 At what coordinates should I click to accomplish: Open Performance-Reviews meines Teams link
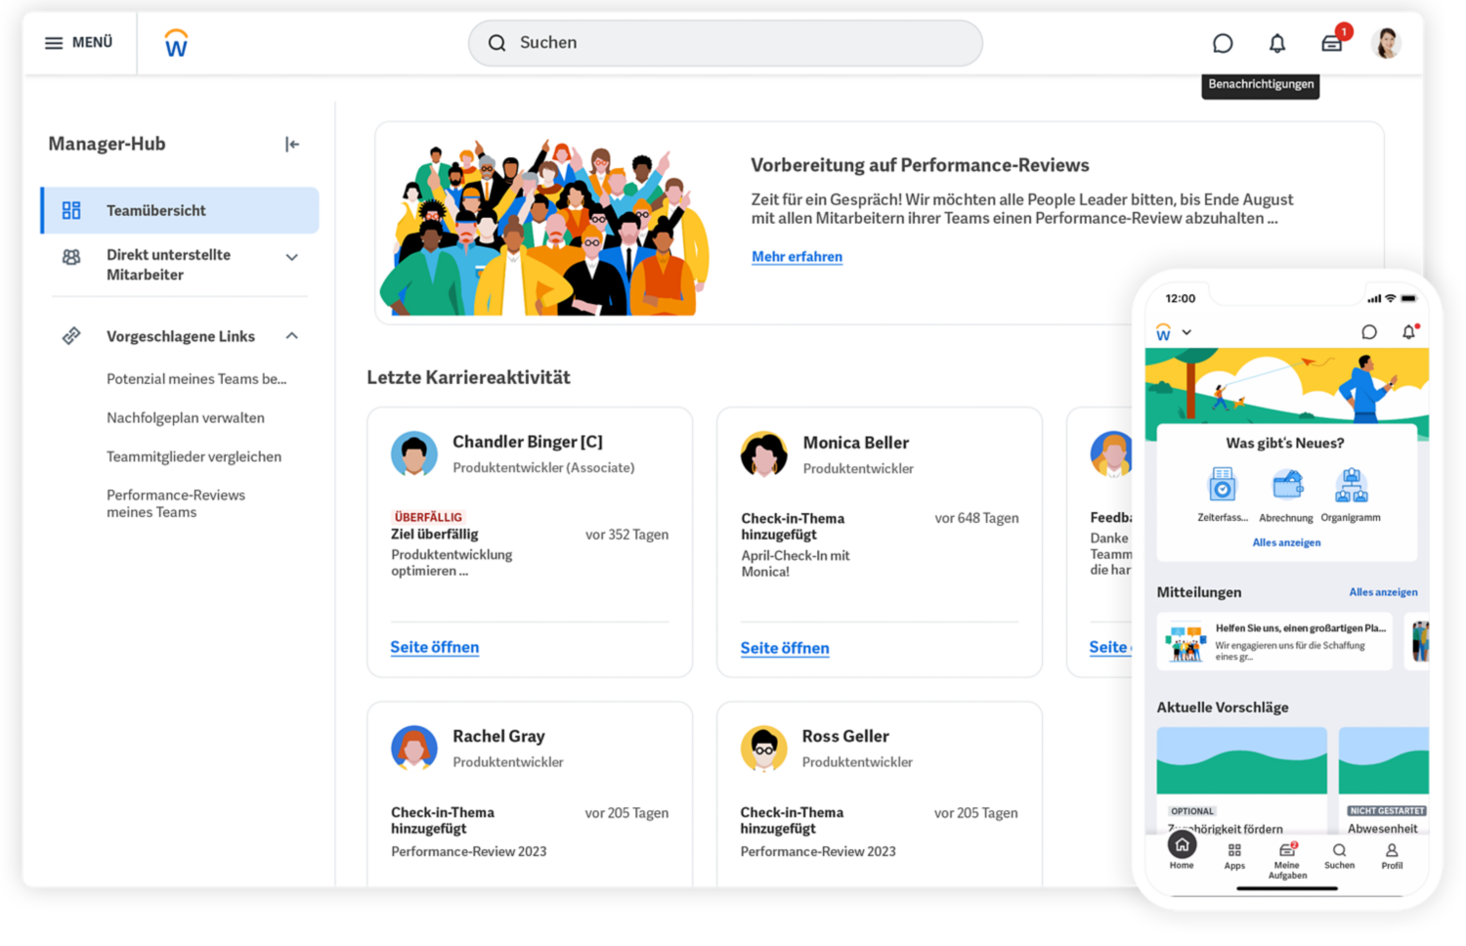pyautogui.click(x=176, y=503)
